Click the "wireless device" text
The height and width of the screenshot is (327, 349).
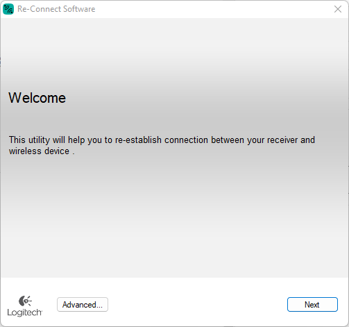[x=39, y=151]
